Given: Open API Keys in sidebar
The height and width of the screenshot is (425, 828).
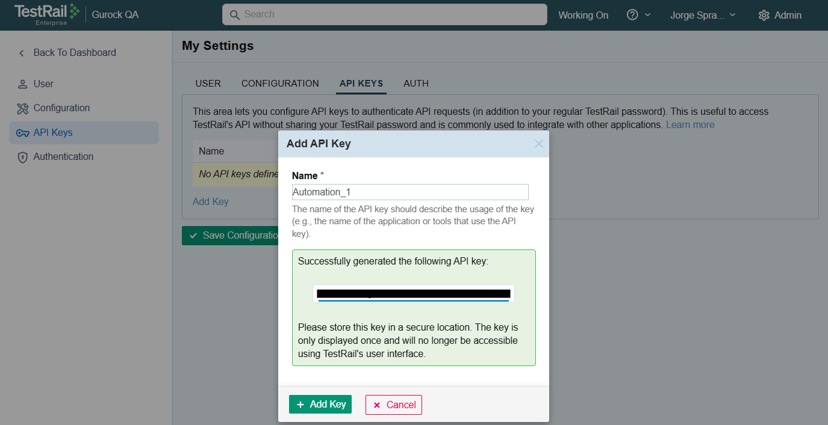Looking at the screenshot, I should (x=84, y=133).
